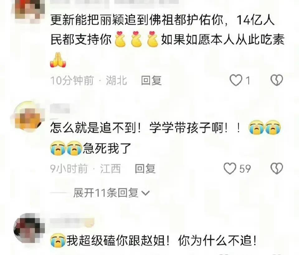
Task: Tap broken heart on Jiangxi comment
Action: tap(277, 169)
